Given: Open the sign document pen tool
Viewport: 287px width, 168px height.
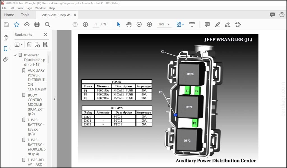Looking at the screenshot, I should pos(228,24).
